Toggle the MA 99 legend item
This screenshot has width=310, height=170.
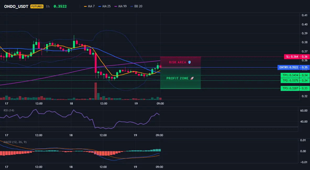[121, 6]
